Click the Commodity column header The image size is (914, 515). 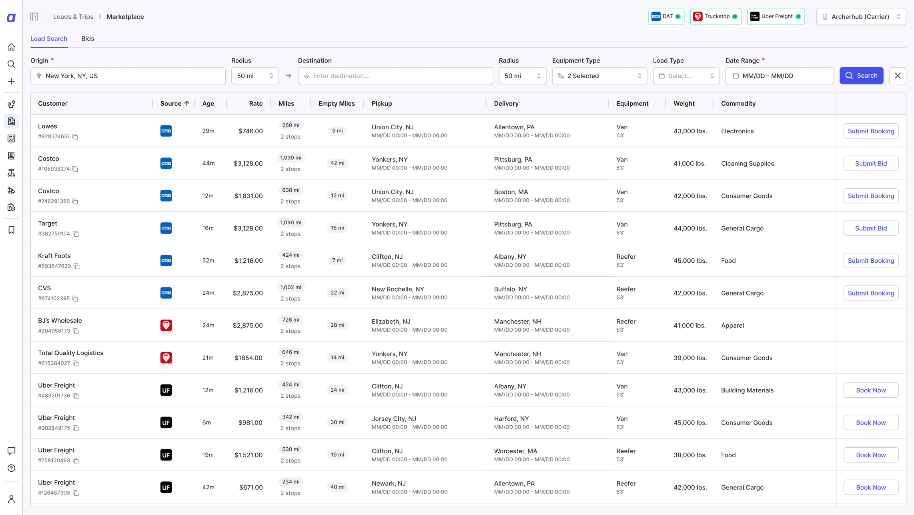pos(738,103)
